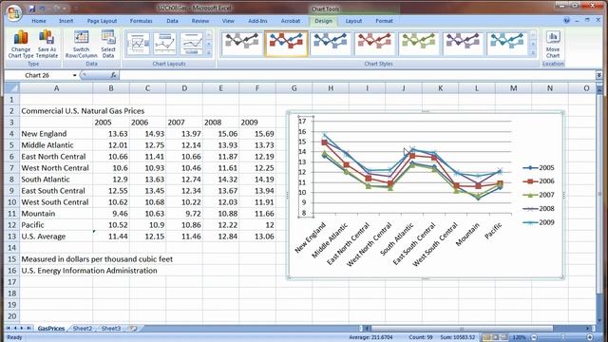This screenshot has height=342, width=608.
Task: Click the horizontal scrollbar thumb
Action: click(x=462, y=329)
